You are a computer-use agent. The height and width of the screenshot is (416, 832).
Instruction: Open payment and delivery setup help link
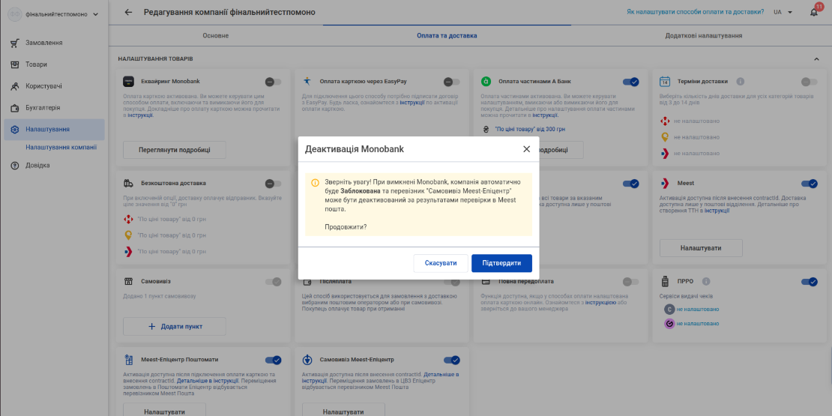pyautogui.click(x=695, y=12)
